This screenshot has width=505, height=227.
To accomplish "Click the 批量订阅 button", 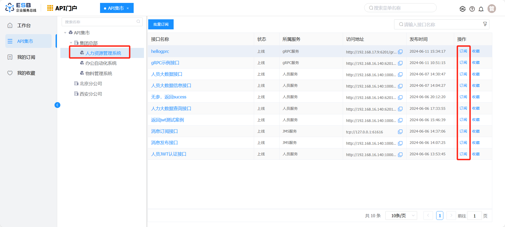I will pyautogui.click(x=161, y=24).
